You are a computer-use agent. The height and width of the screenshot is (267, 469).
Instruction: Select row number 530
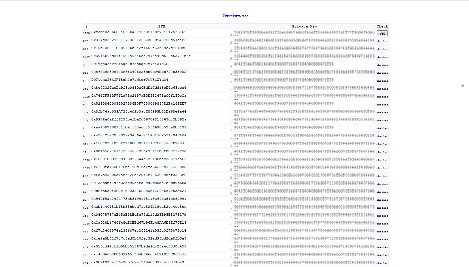tap(86, 184)
